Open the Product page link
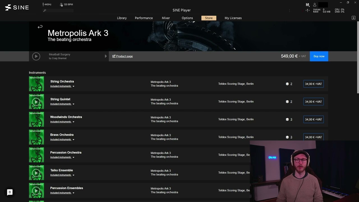 [123, 56]
